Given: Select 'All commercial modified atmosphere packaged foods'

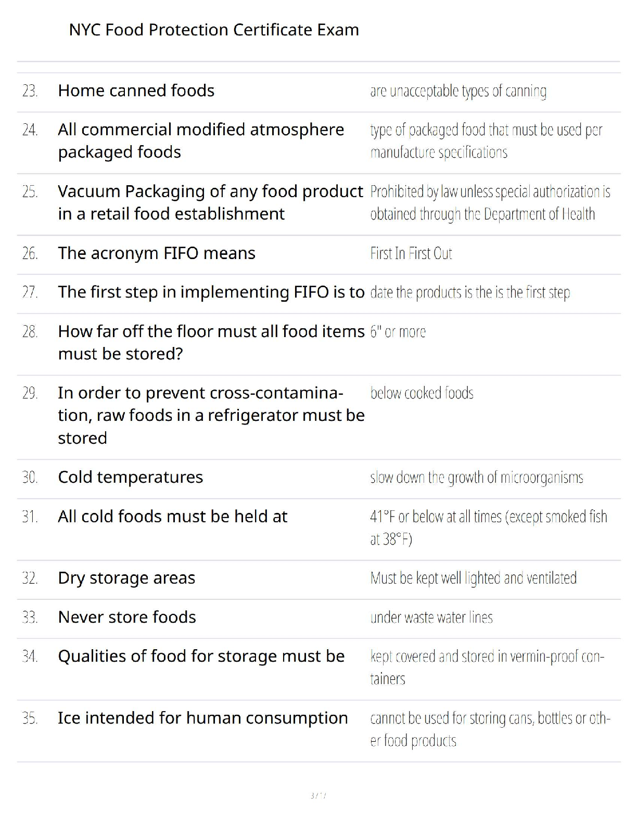Looking at the screenshot, I should pyautogui.click(x=200, y=140).
